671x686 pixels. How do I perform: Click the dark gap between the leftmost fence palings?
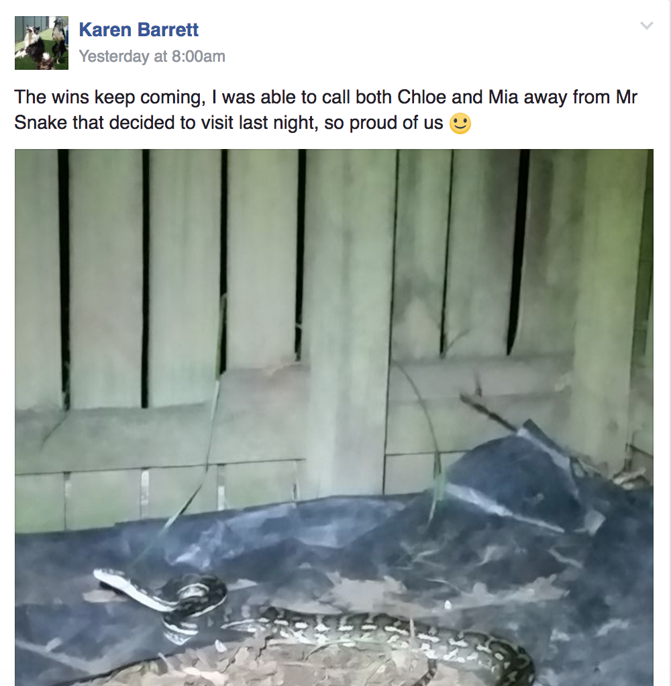[x=64, y=280]
